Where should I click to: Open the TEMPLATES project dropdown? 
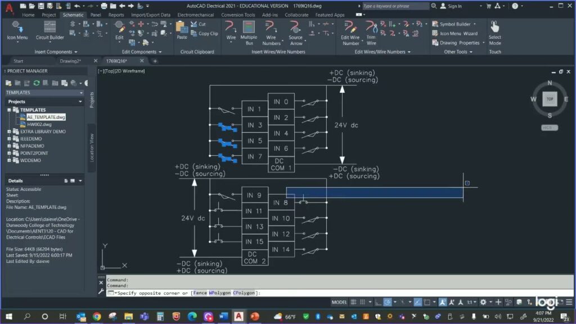point(81,93)
